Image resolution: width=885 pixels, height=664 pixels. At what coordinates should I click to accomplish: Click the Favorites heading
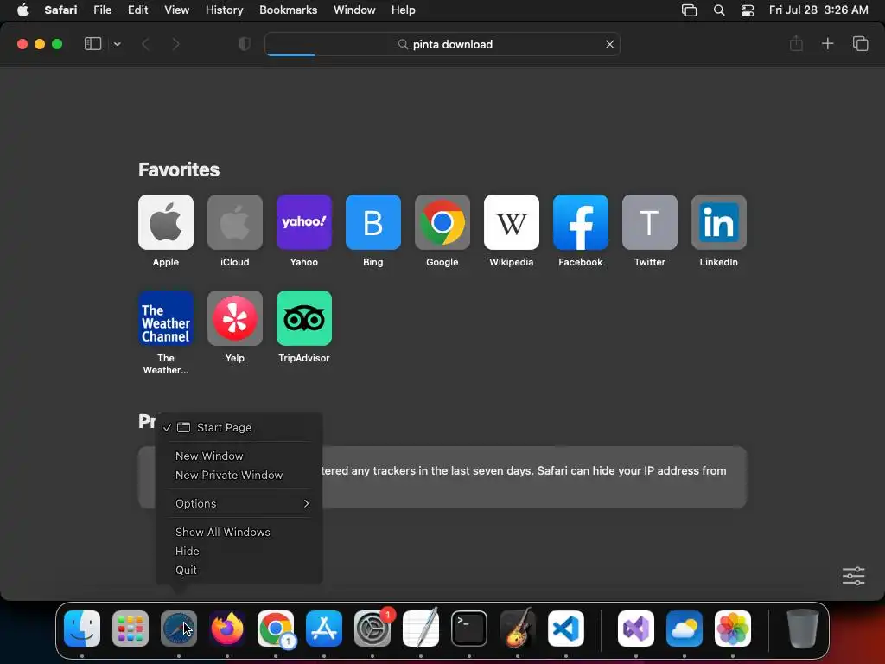click(x=179, y=169)
